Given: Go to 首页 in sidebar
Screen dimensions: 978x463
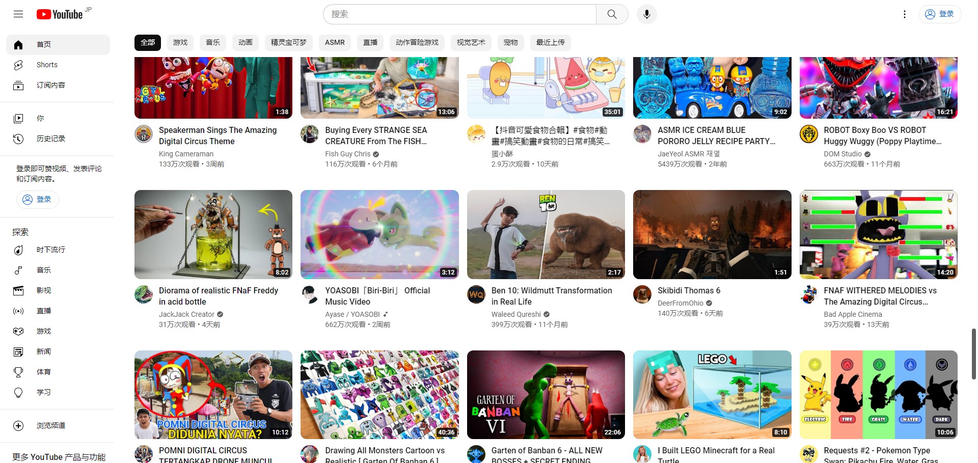Looking at the screenshot, I should 58,45.
